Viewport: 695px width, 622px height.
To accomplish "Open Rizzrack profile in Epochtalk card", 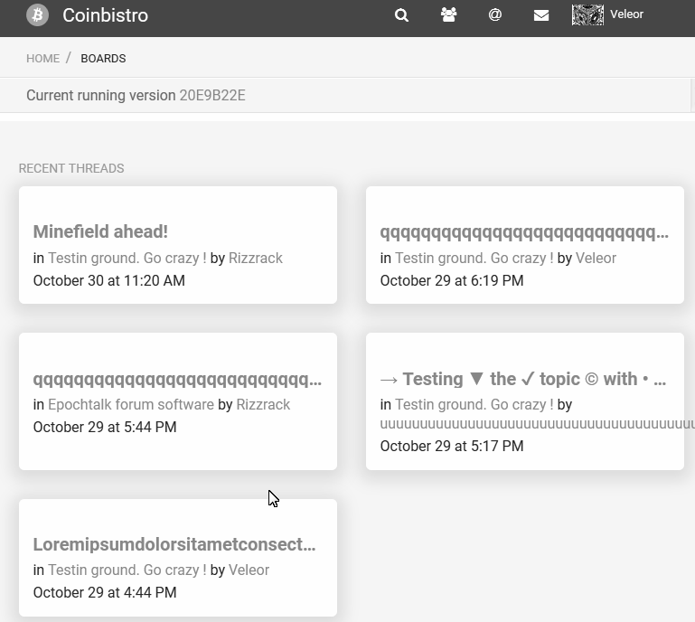I will tap(263, 404).
